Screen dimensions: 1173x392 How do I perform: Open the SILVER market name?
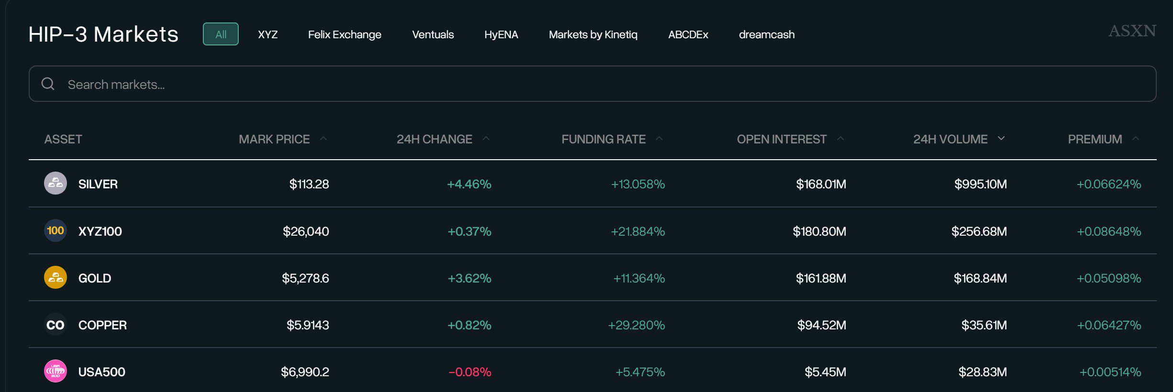(98, 184)
